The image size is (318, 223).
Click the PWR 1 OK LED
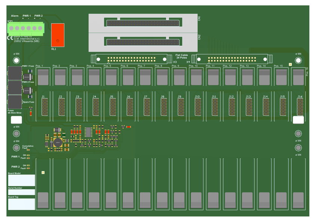coord(28,155)
